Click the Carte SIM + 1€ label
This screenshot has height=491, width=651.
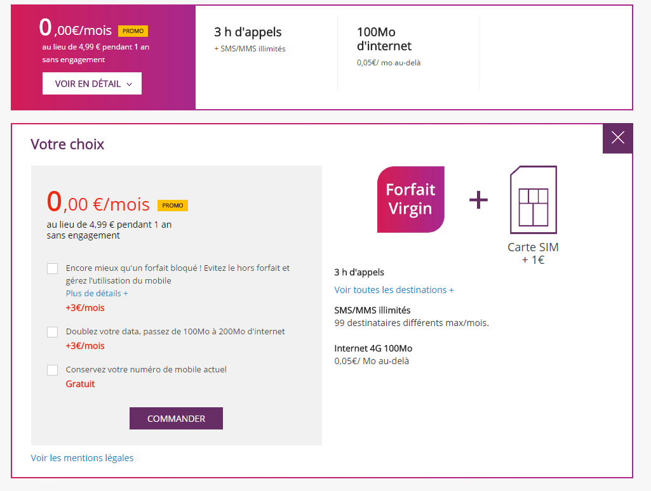pos(533,253)
